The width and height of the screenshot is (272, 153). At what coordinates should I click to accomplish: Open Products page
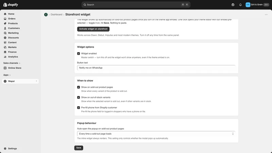[x=13, y=23]
